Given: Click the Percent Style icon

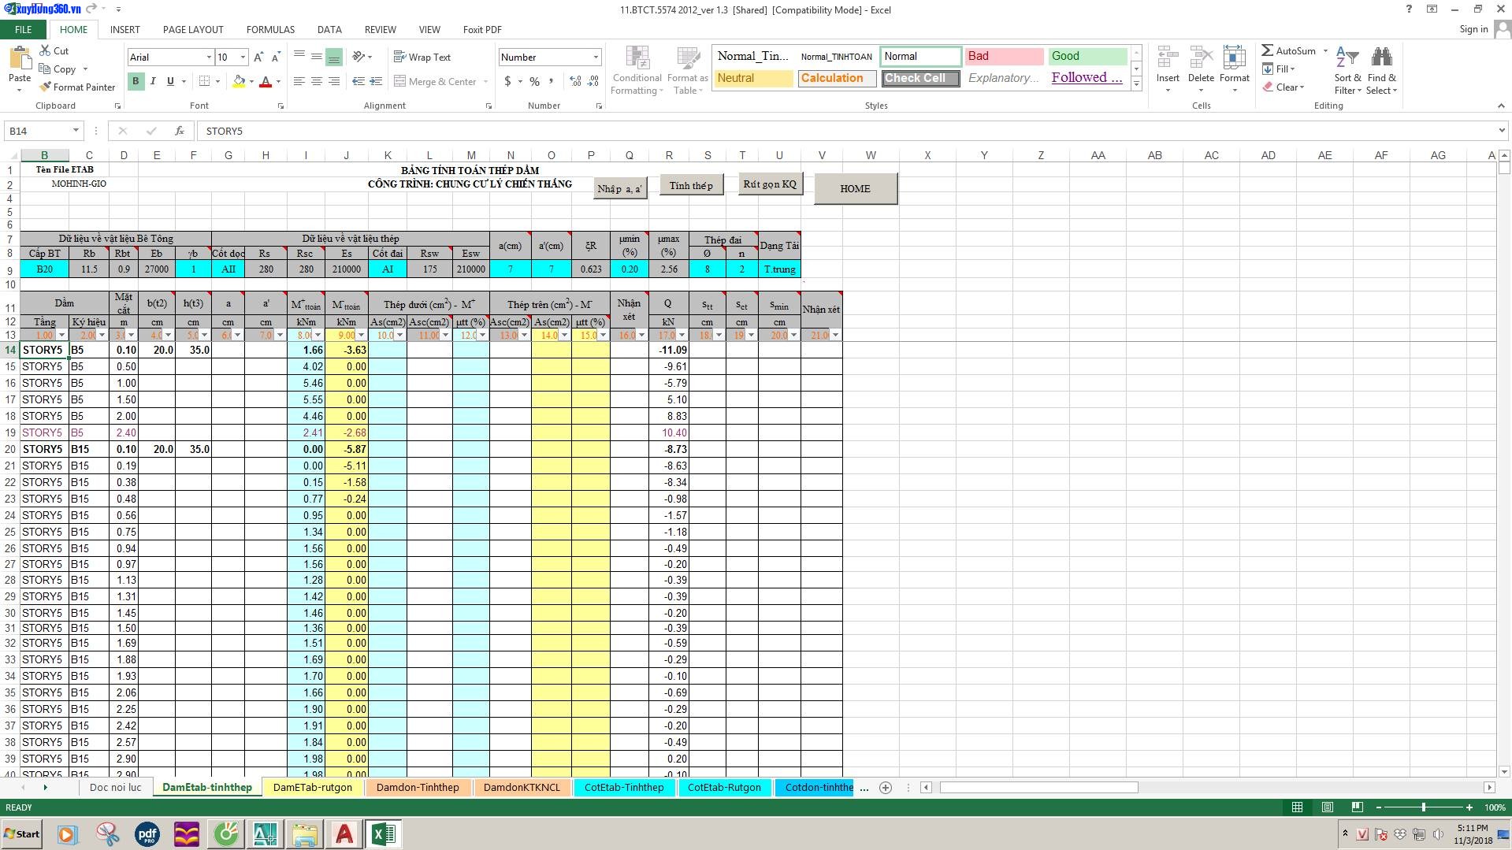Looking at the screenshot, I should pyautogui.click(x=535, y=81).
